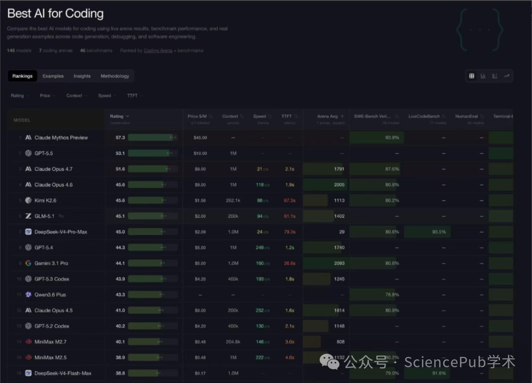Sort by TTFT column arrows
Screen dimensions: 532x383
tap(296, 116)
